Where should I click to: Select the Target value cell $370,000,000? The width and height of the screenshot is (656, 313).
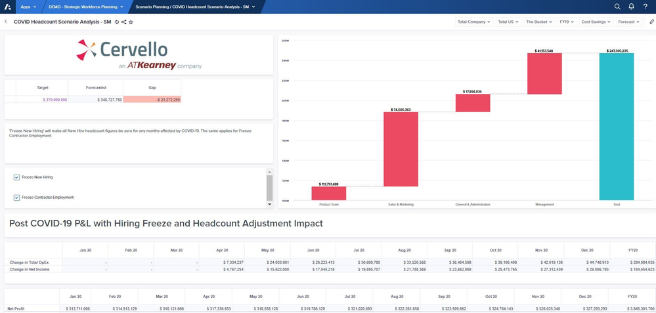coord(42,100)
